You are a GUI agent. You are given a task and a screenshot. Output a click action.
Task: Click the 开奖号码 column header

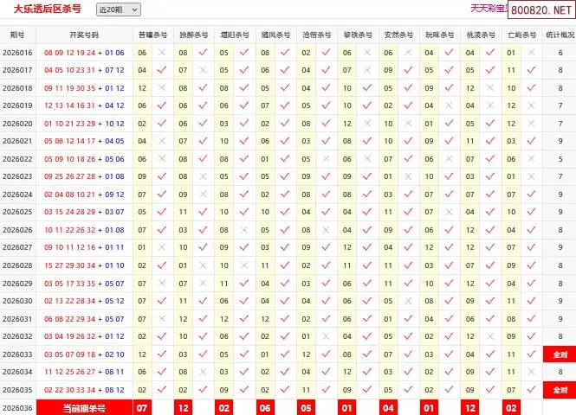[x=84, y=35]
